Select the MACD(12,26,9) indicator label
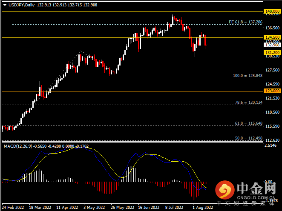The image size is (282, 211). click(18, 146)
